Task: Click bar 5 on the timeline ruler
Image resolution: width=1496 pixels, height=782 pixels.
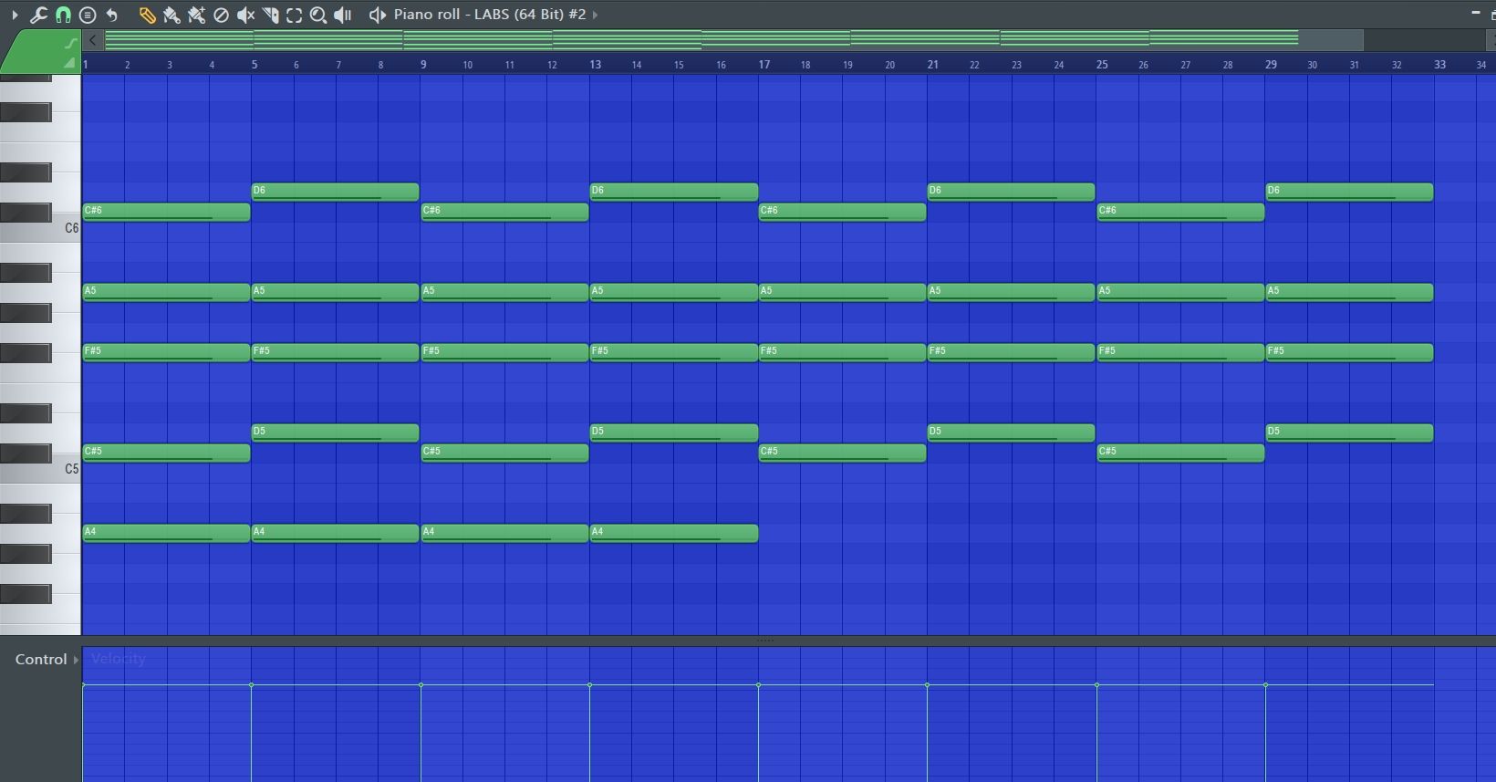Action: tap(255, 65)
